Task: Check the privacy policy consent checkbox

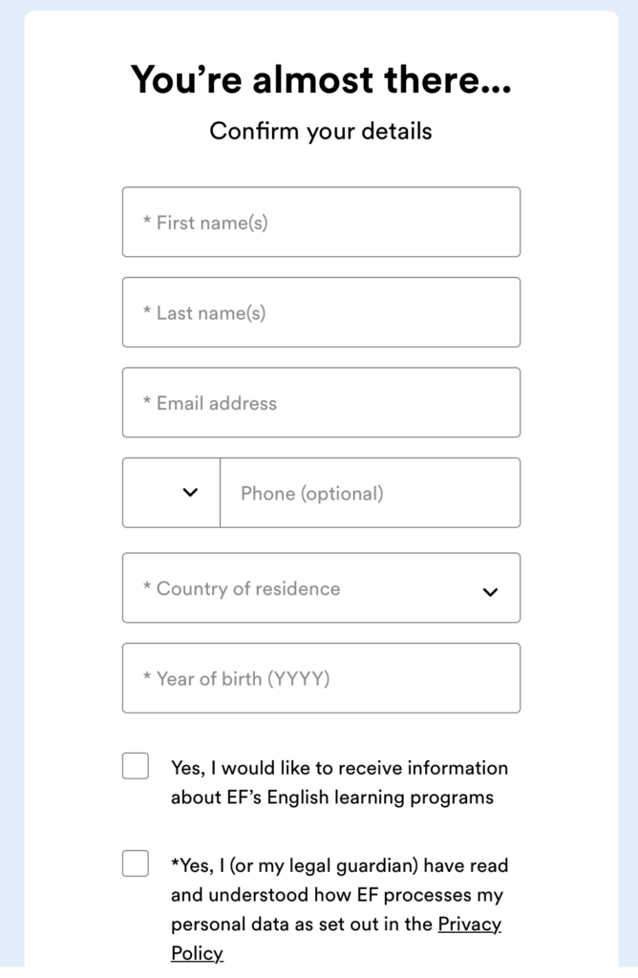Action: pos(136,863)
